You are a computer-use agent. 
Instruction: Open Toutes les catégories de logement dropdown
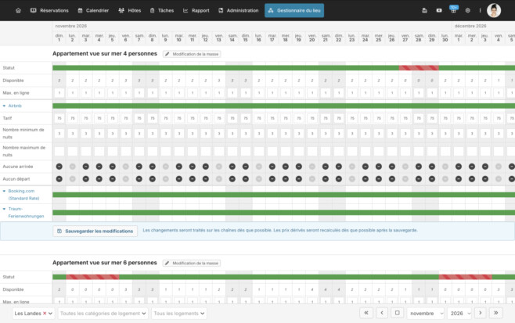tap(103, 313)
